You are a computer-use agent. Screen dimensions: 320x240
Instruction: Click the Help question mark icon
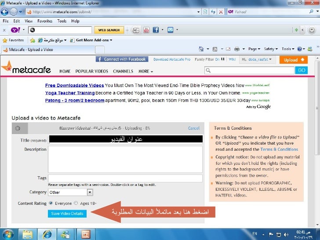[x=299, y=49]
